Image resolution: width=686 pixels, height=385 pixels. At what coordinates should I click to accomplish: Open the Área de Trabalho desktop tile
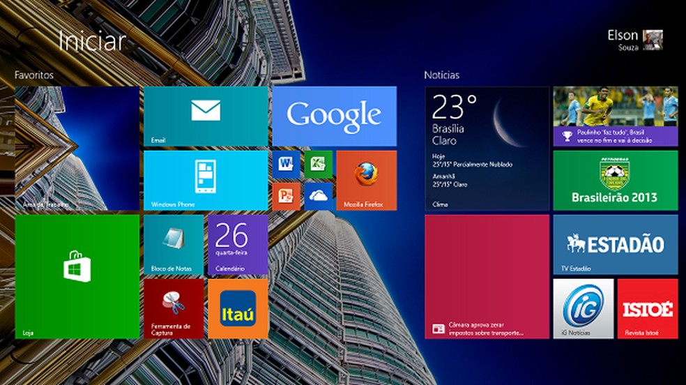pyautogui.click(x=77, y=149)
